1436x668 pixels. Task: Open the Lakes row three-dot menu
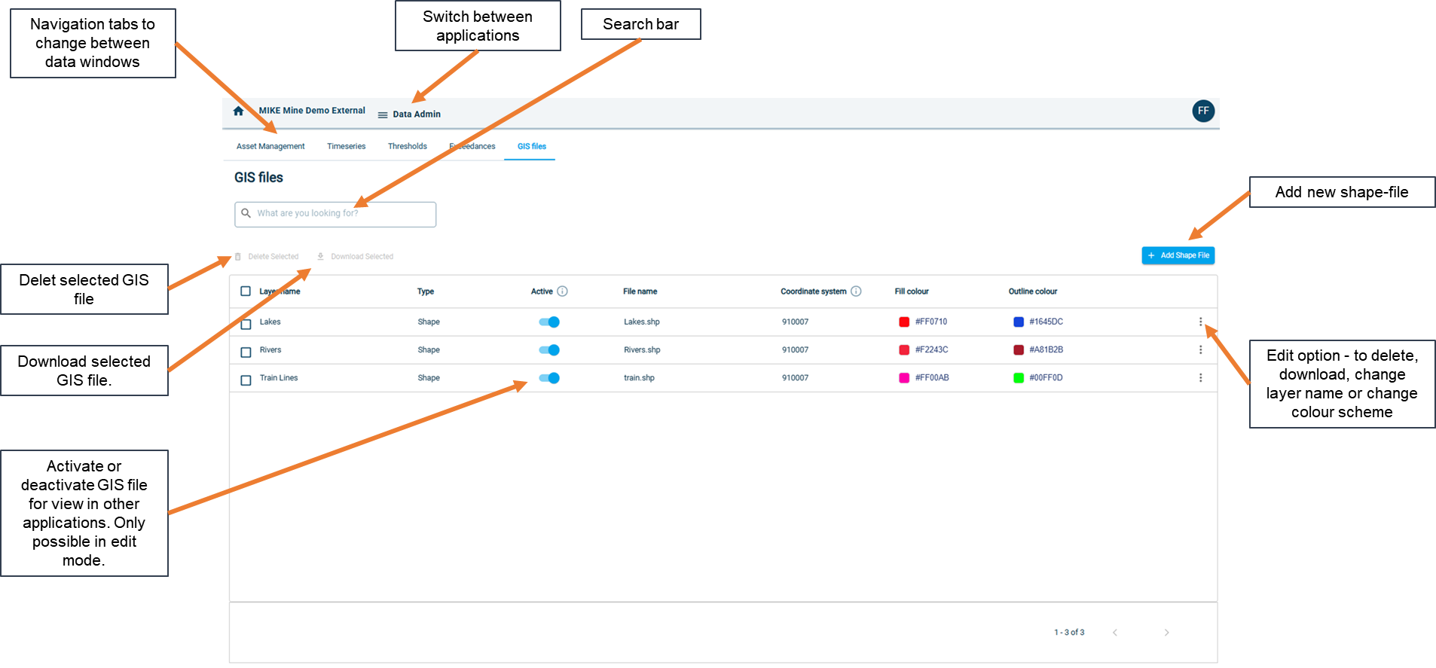(x=1200, y=322)
